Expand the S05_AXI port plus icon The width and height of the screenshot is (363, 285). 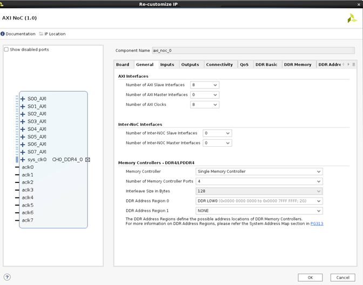click(x=23, y=137)
